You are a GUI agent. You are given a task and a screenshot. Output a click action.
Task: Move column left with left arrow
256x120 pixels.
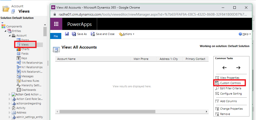tap(224, 68)
